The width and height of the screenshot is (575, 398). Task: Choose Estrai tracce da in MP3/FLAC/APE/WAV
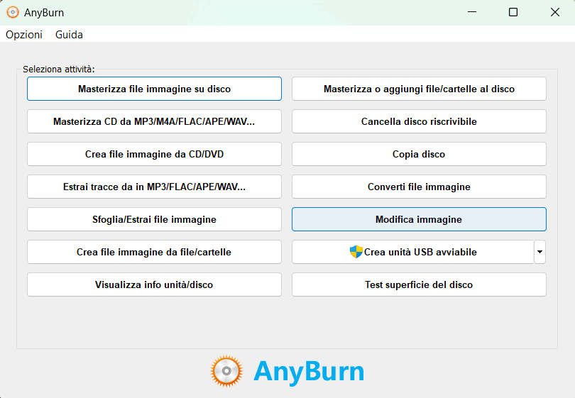154,187
